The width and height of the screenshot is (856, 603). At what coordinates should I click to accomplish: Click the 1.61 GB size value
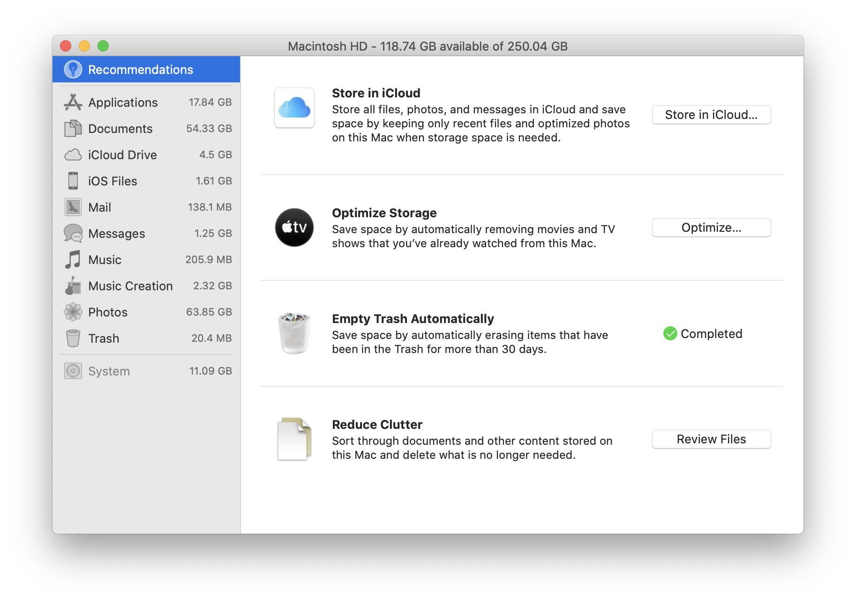point(214,181)
